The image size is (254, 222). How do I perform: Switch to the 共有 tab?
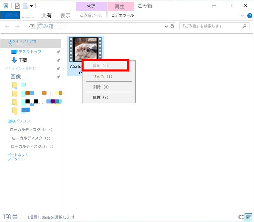tap(46, 15)
